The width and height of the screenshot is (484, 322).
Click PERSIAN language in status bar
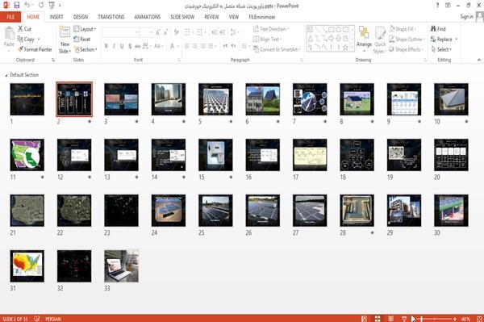pos(53,319)
